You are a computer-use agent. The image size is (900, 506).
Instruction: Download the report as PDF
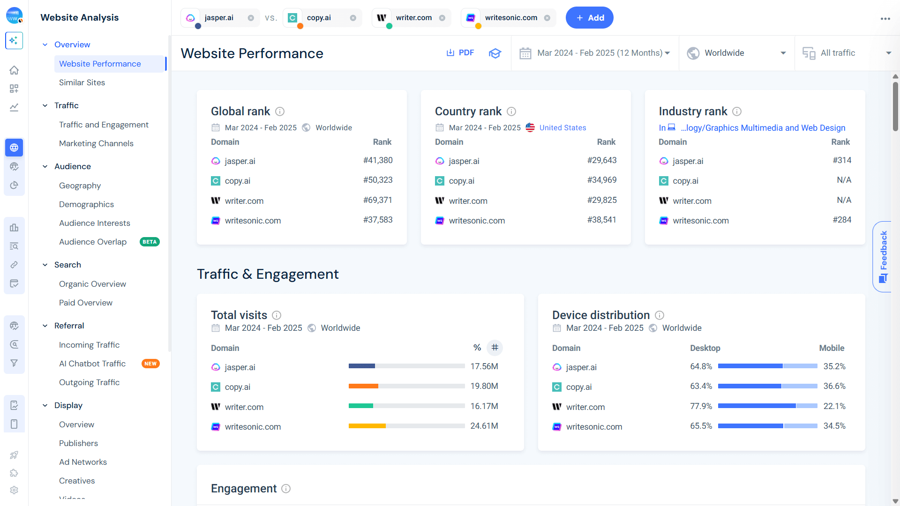[460, 52]
